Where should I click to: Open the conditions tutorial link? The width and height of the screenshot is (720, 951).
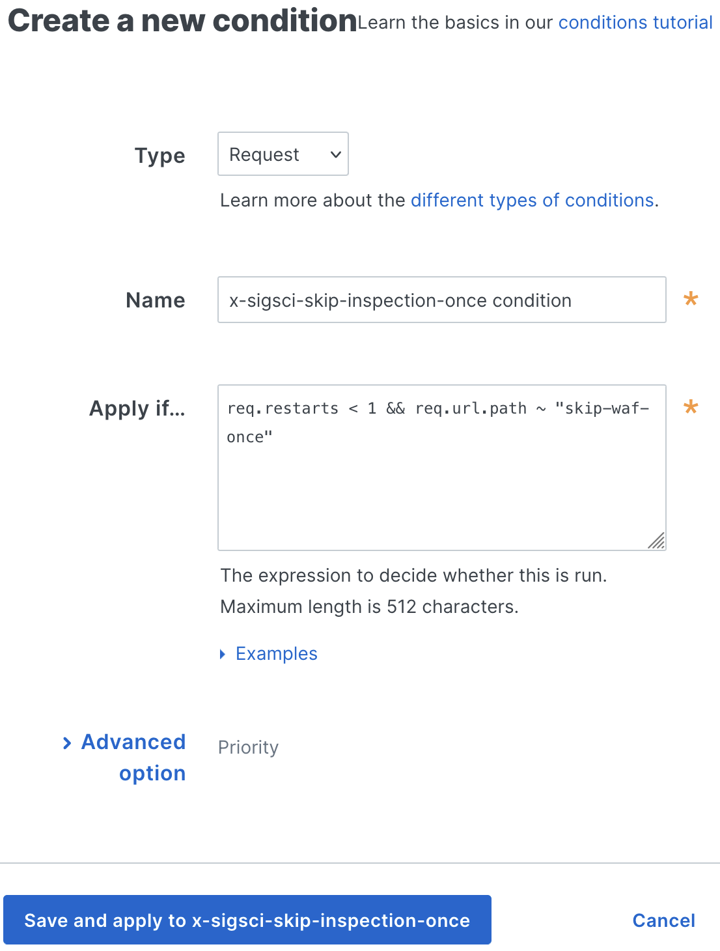coord(635,22)
